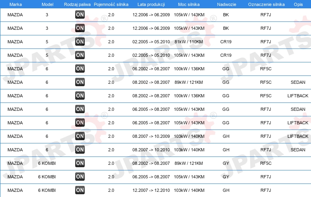The image size is (311, 197).
Task: Click the ON icon in the Mazda 6 89kW SEDAN row
Action: 80,82
